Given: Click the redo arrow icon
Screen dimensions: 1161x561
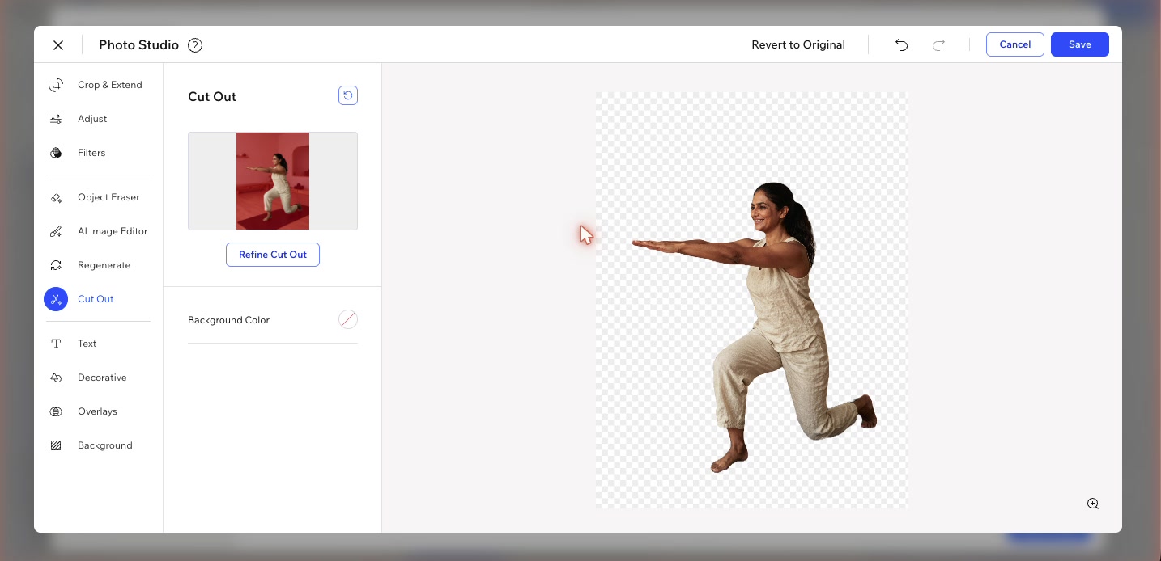Looking at the screenshot, I should pyautogui.click(x=939, y=45).
